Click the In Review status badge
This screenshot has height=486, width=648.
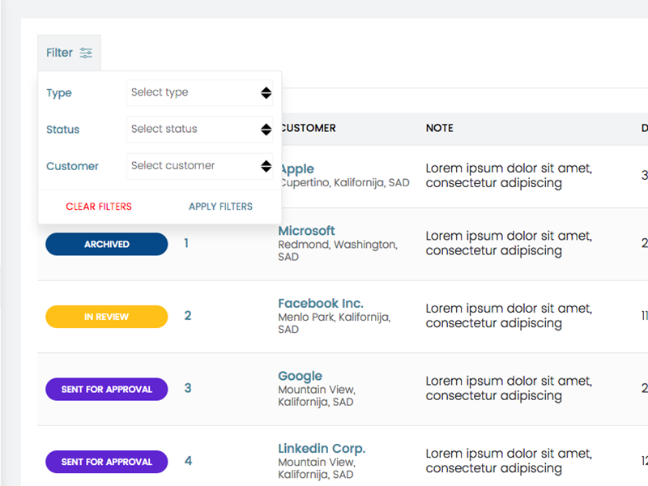106,317
